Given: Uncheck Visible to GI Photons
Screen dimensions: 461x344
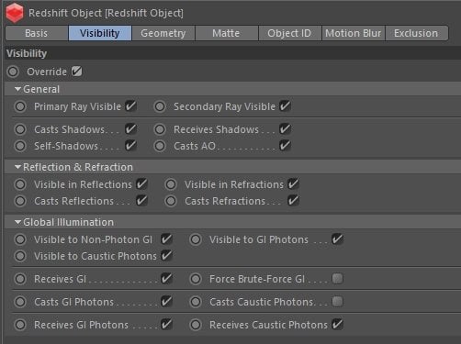Looking at the screenshot, I should [338, 239].
